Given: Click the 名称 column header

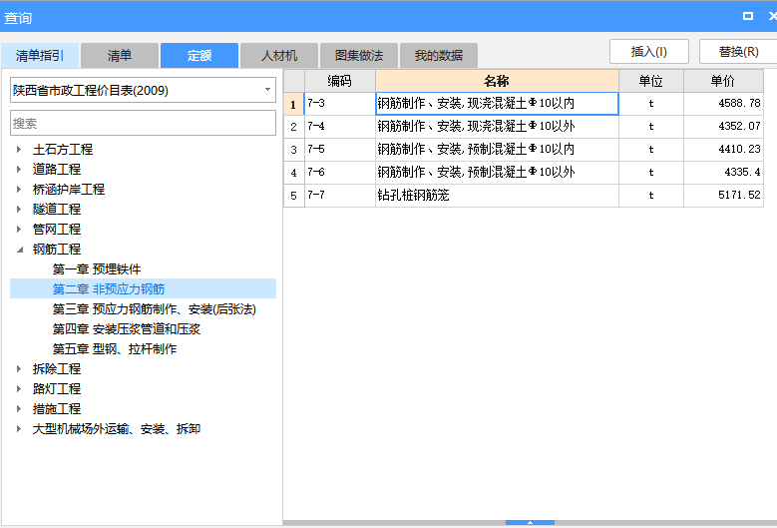Looking at the screenshot, I should pos(497,81).
